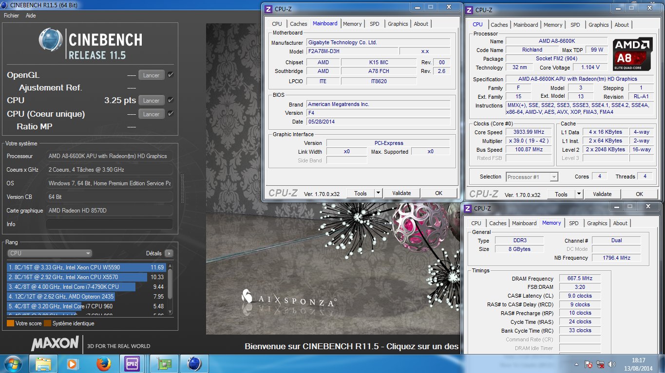
Task: Run the CPU test with Lancer
Action: point(151,101)
